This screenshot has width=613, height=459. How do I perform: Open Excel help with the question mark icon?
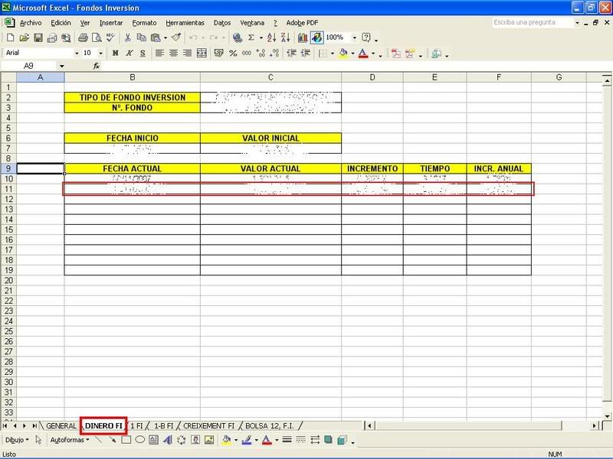[x=366, y=37]
